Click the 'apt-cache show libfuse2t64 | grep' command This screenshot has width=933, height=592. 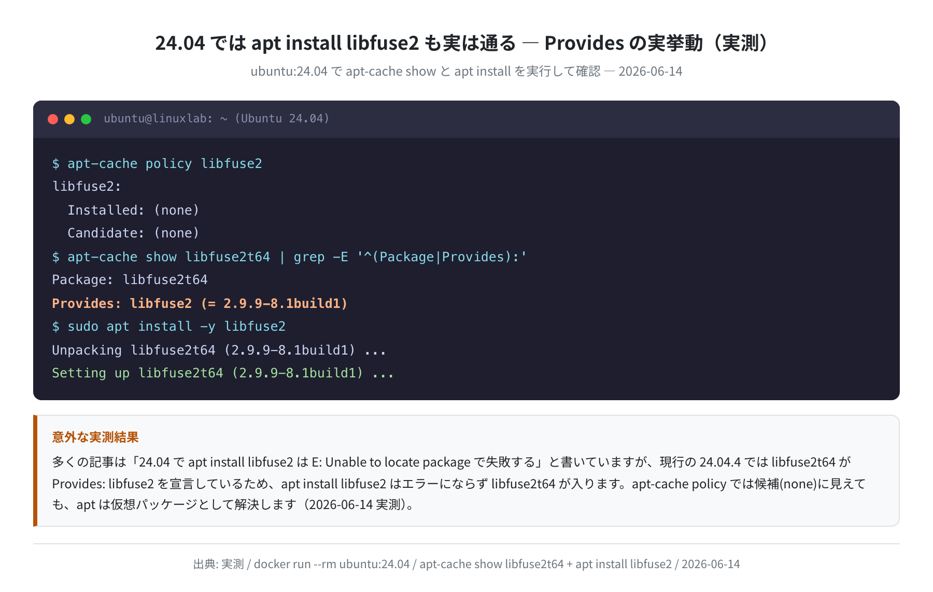(x=289, y=257)
